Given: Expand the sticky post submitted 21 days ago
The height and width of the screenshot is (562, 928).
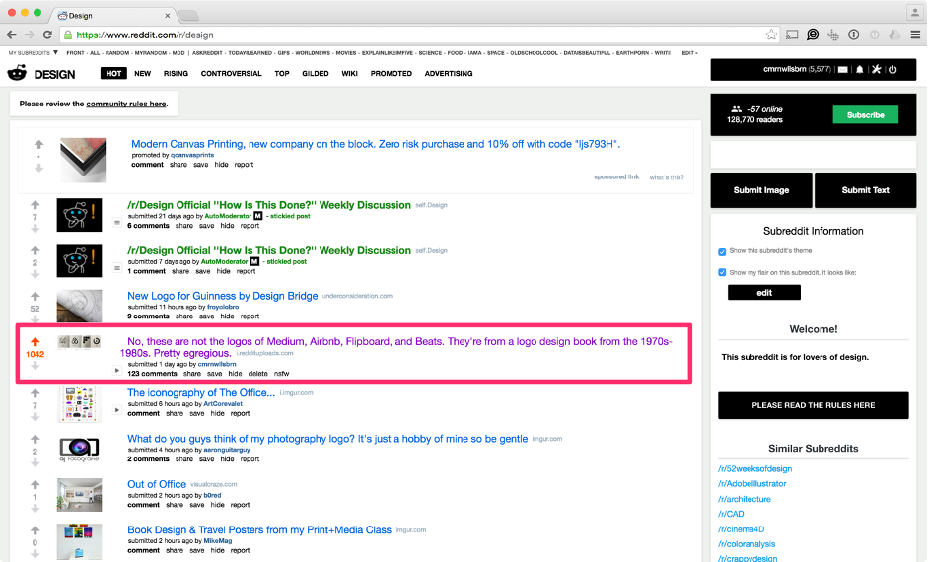Looking at the screenshot, I should [116, 223].
